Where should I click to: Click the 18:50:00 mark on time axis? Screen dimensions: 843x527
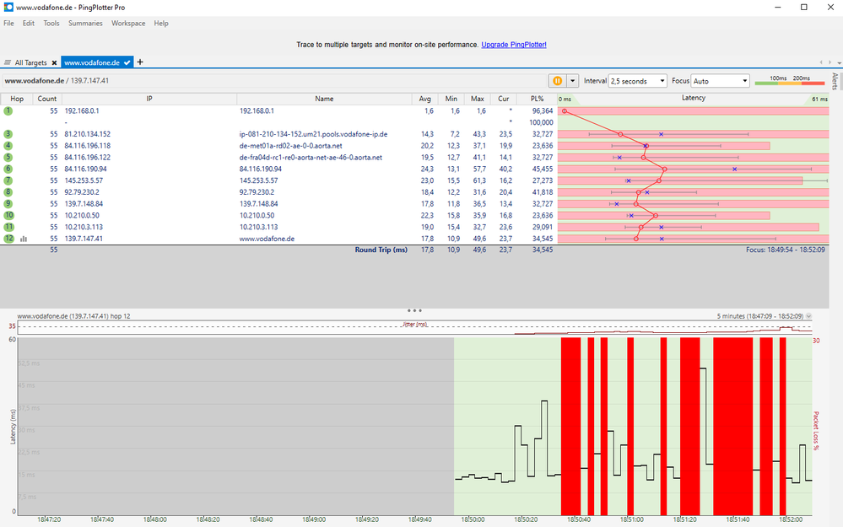click(473, 519)
